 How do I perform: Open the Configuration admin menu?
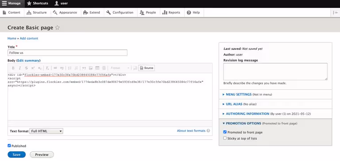click(120, 12)
